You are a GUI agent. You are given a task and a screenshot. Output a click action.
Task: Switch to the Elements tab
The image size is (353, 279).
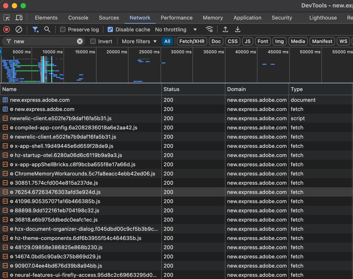[46, 18]
